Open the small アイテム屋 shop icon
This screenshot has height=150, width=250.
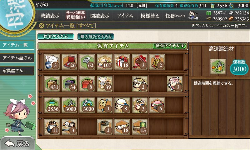point(193,15)
